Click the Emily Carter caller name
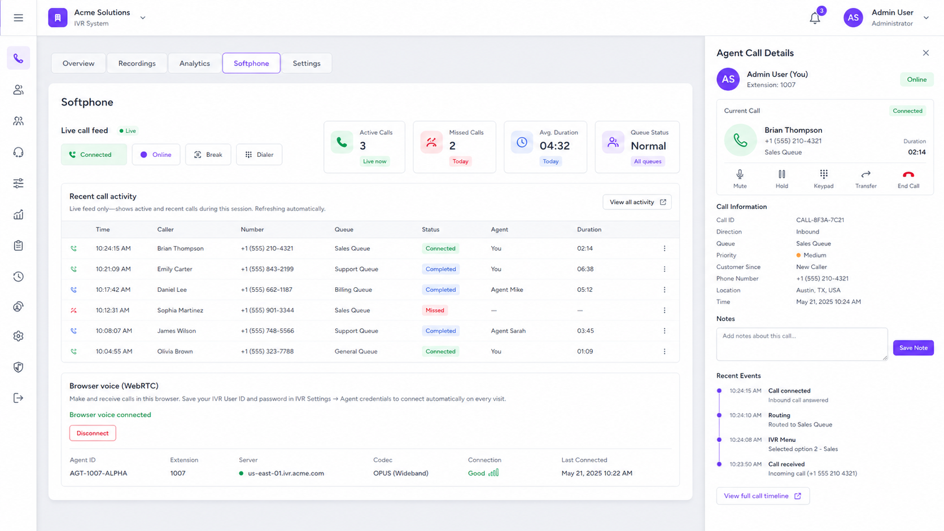The height and width of the screenshot is (531, 944). (x=174, y=269)
